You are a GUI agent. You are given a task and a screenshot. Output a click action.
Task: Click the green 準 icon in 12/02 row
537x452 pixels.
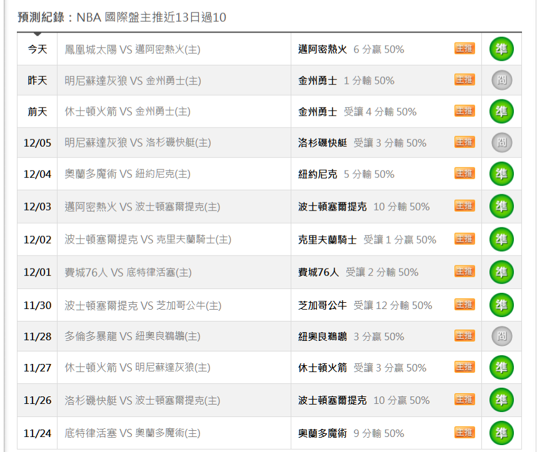point(501,239)
